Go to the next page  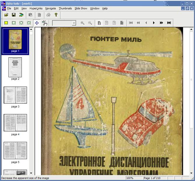click(x=154, y=23)
